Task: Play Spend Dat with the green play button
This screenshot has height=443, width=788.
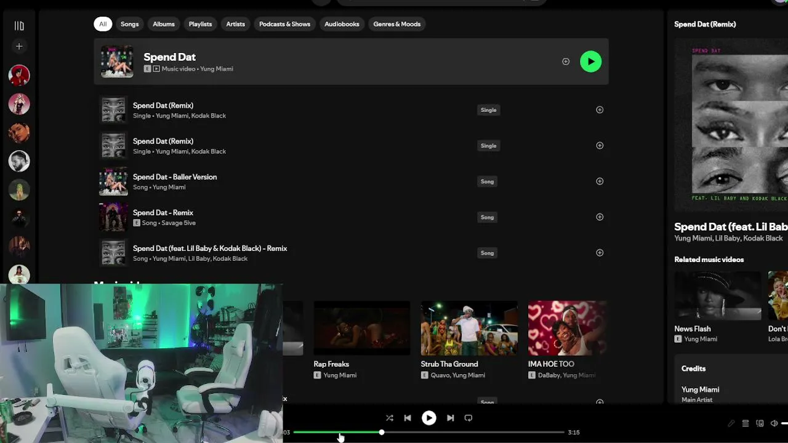Action: coord(591,62)
